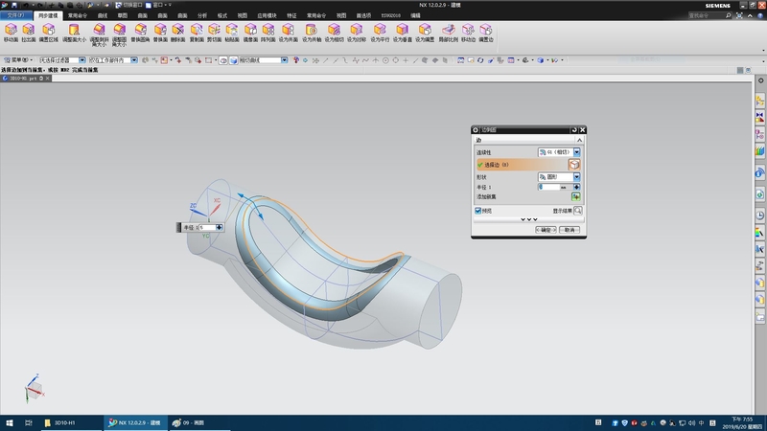Toggle the 预览 (Preview) checkbox

(x=479, y=211)
